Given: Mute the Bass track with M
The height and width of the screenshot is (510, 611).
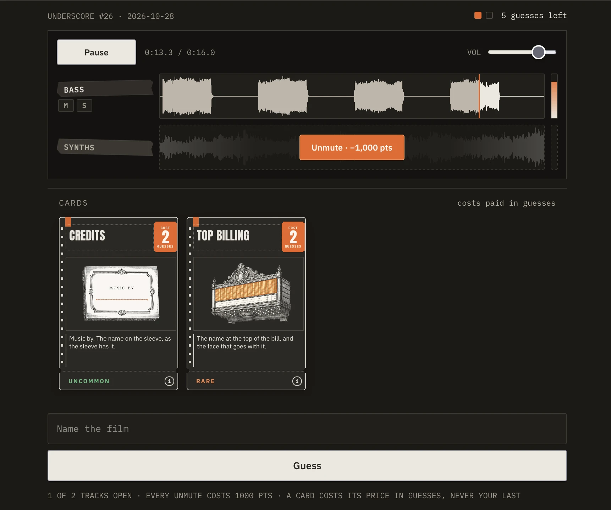Looking at the screenshot, I should click(x=66, y=105).
